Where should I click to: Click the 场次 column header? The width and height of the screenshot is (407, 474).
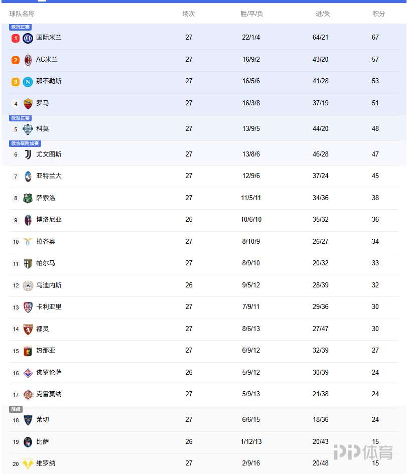(189, 14)
